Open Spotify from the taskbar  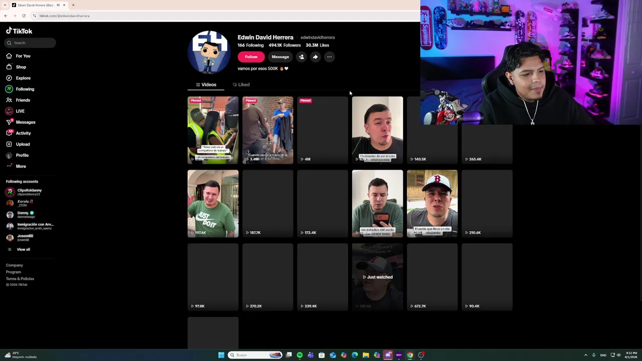click(x=299, y=355)
